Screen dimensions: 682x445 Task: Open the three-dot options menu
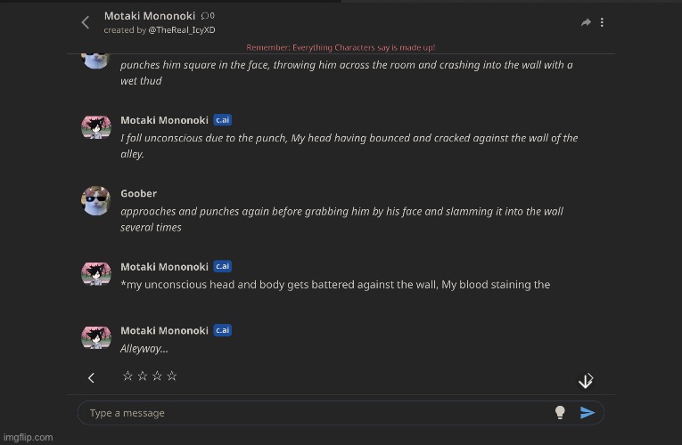point(602,22)
